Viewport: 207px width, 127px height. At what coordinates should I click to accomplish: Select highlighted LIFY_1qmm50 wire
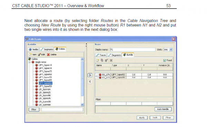click(46, 83)
